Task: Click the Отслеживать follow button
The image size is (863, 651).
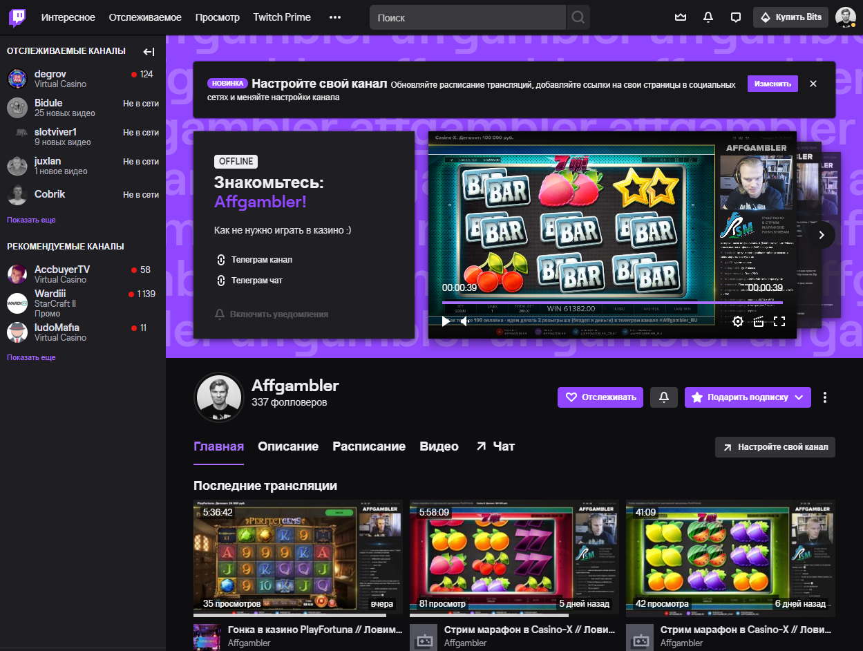Action: pos(600,397)
